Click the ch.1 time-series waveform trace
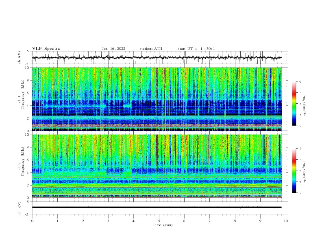This screenshot has height=248, width=322. click(x=157, y=58)
